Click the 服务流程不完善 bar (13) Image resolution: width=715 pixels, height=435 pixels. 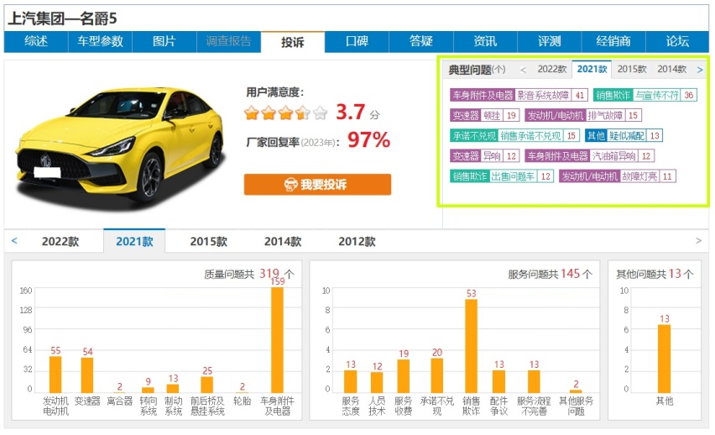(534, 381)
